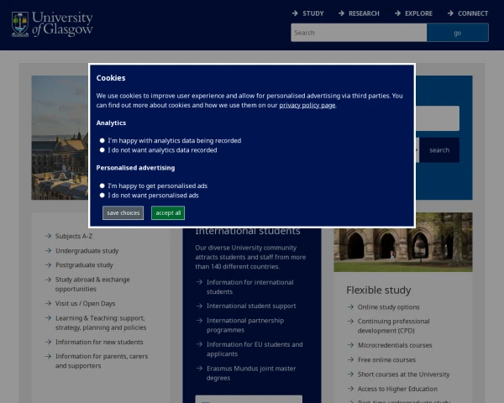This screenshot has width=504, height=403.
Task: Click the arrow icon beside CONNECT
Action: (x=450, y=13)
